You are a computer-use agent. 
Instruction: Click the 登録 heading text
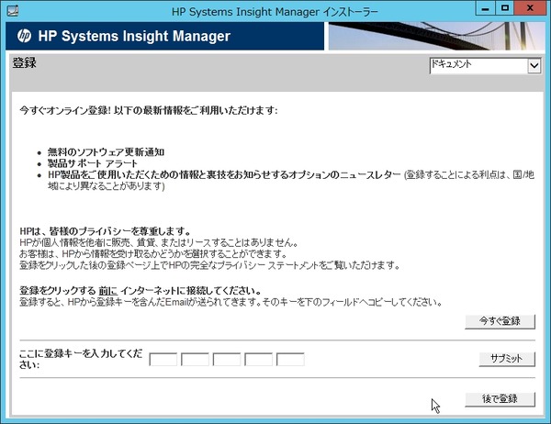pyautogui.click(x=24, y=63)
